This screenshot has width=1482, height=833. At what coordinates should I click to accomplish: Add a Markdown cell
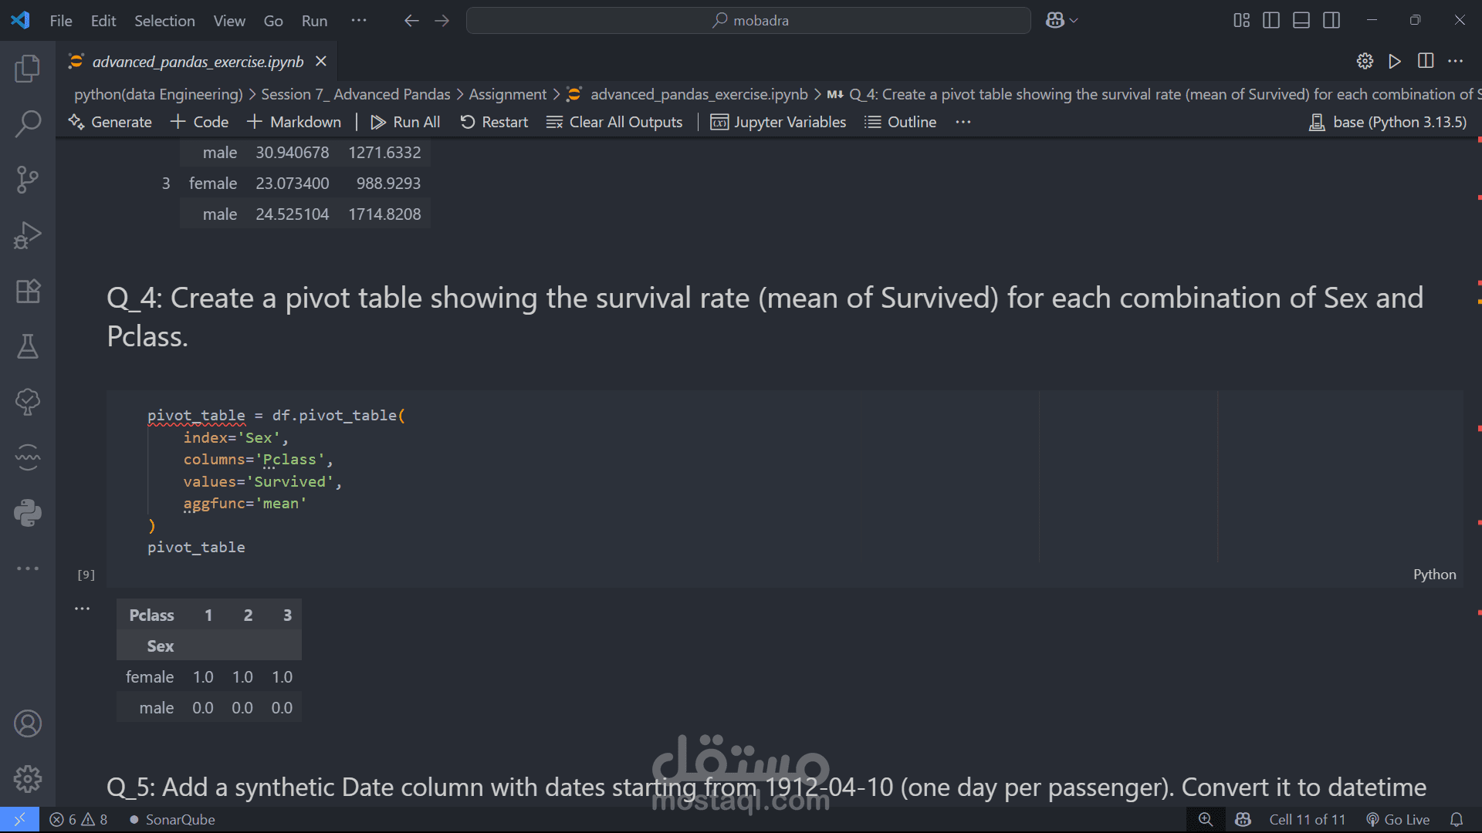(x=294, y=122)
